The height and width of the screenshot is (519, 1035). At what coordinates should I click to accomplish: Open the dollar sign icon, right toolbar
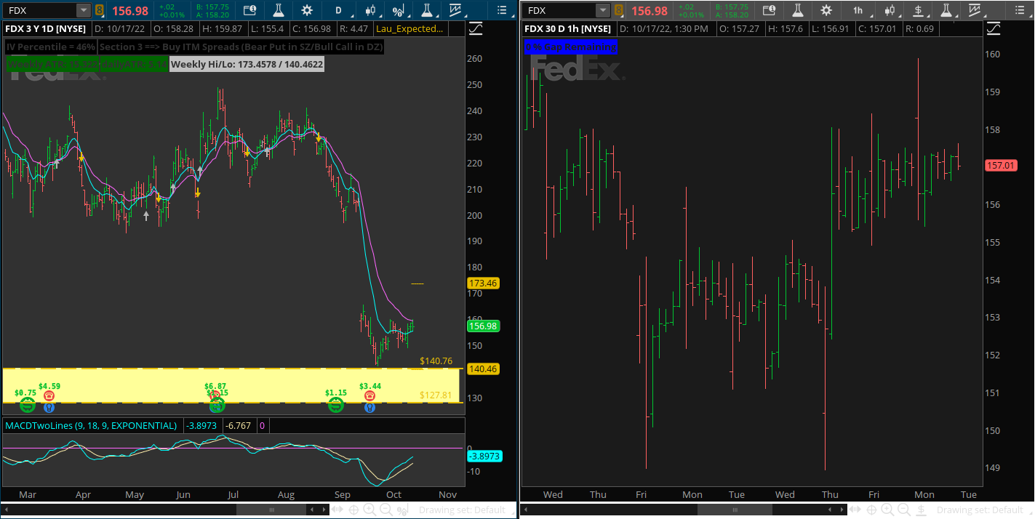pyautogui.click(x=918, y=10)
